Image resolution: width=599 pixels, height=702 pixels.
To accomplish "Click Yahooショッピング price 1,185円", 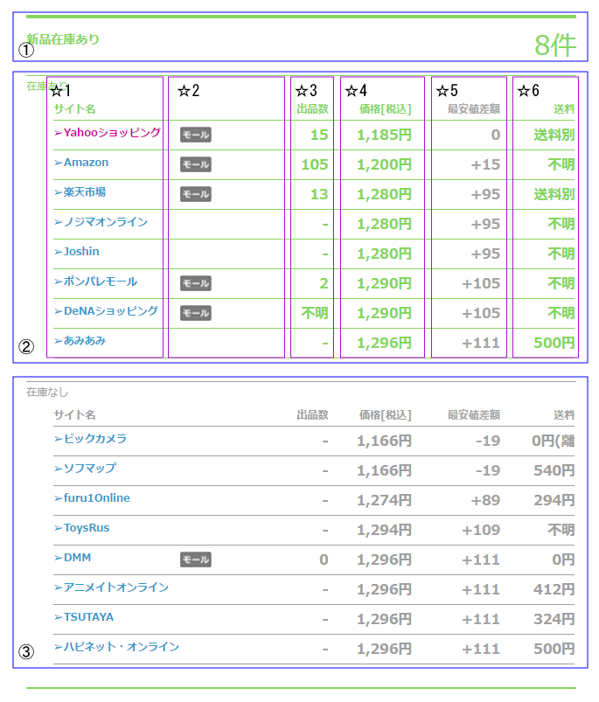I will [384, 135].
